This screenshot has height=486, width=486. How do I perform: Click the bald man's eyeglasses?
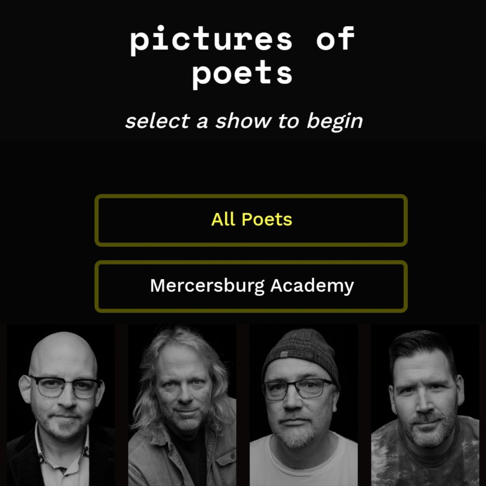(65, 387)
